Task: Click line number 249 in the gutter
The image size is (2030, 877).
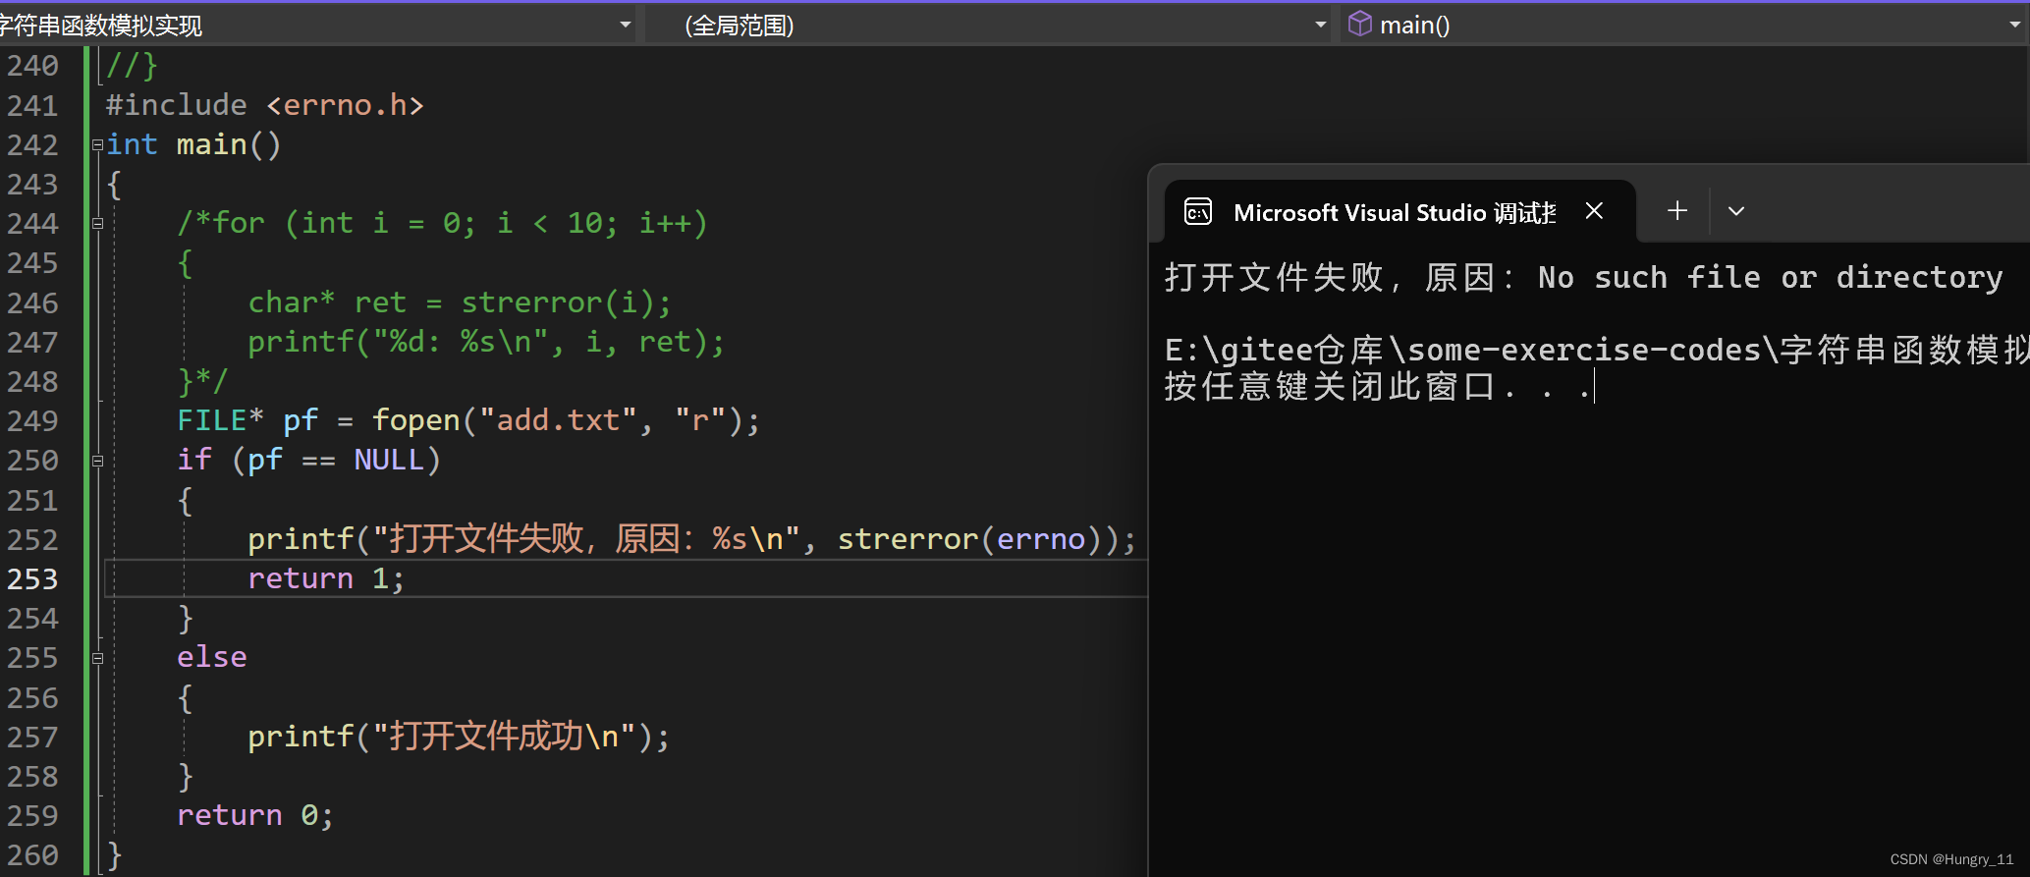Action: coord(33,421)
